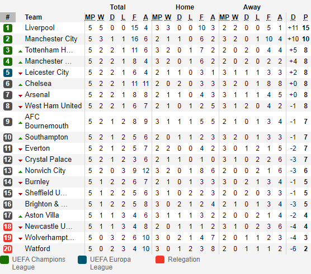The image size is (311, 274).
Task: Open the AFC Bournemouth team link
Action: [46, 121]
